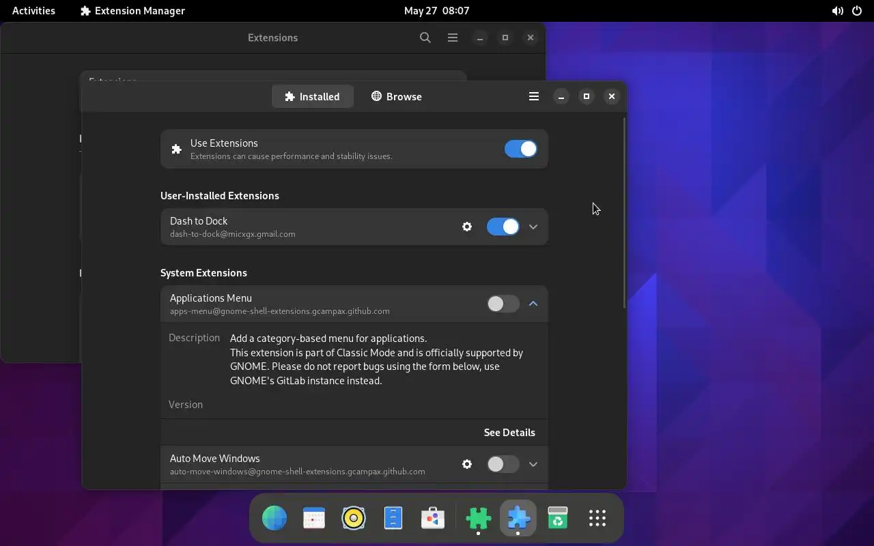874x546 pixels.
Task: Open Dash to Dock settings gear
Action: [467, 227]
